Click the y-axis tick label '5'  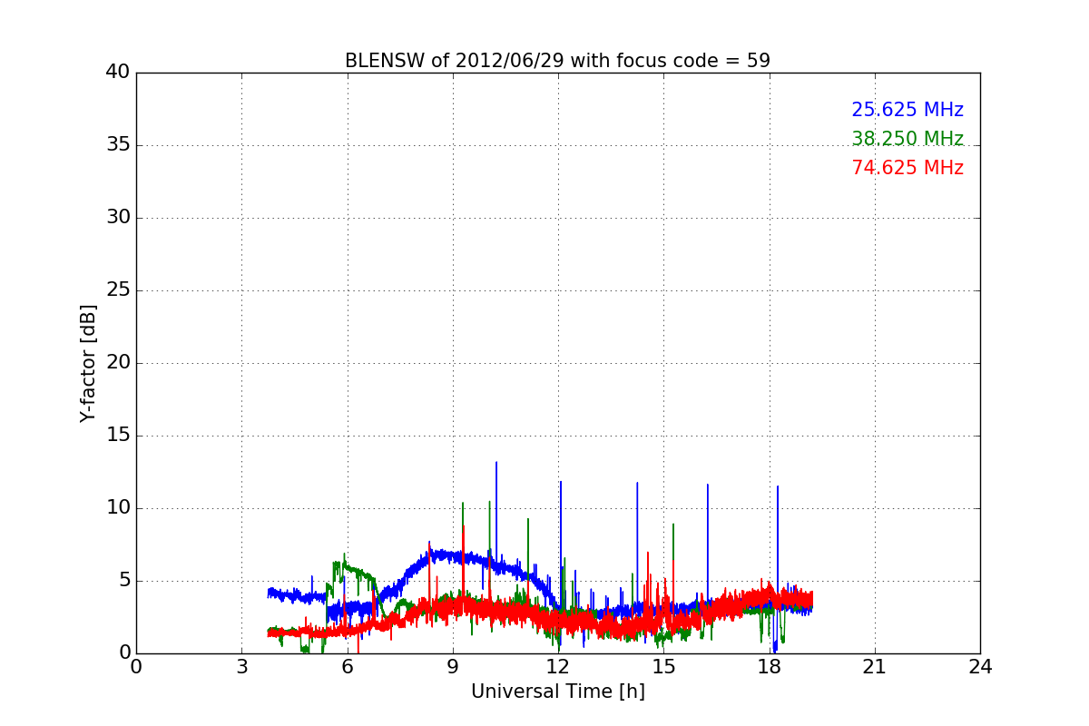coord(123,581)
